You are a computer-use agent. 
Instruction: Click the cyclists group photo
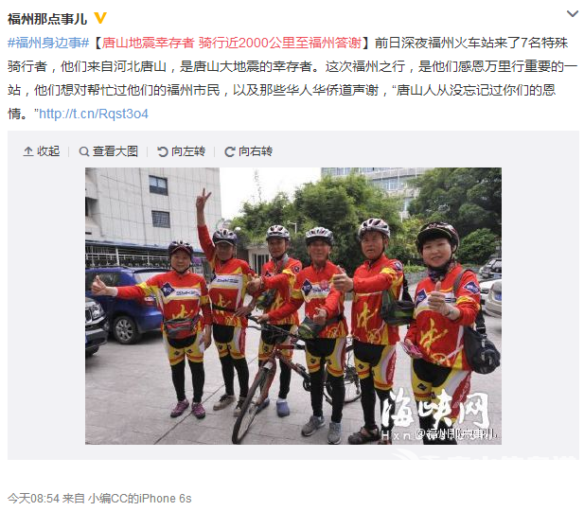click(x=293, y=306)
